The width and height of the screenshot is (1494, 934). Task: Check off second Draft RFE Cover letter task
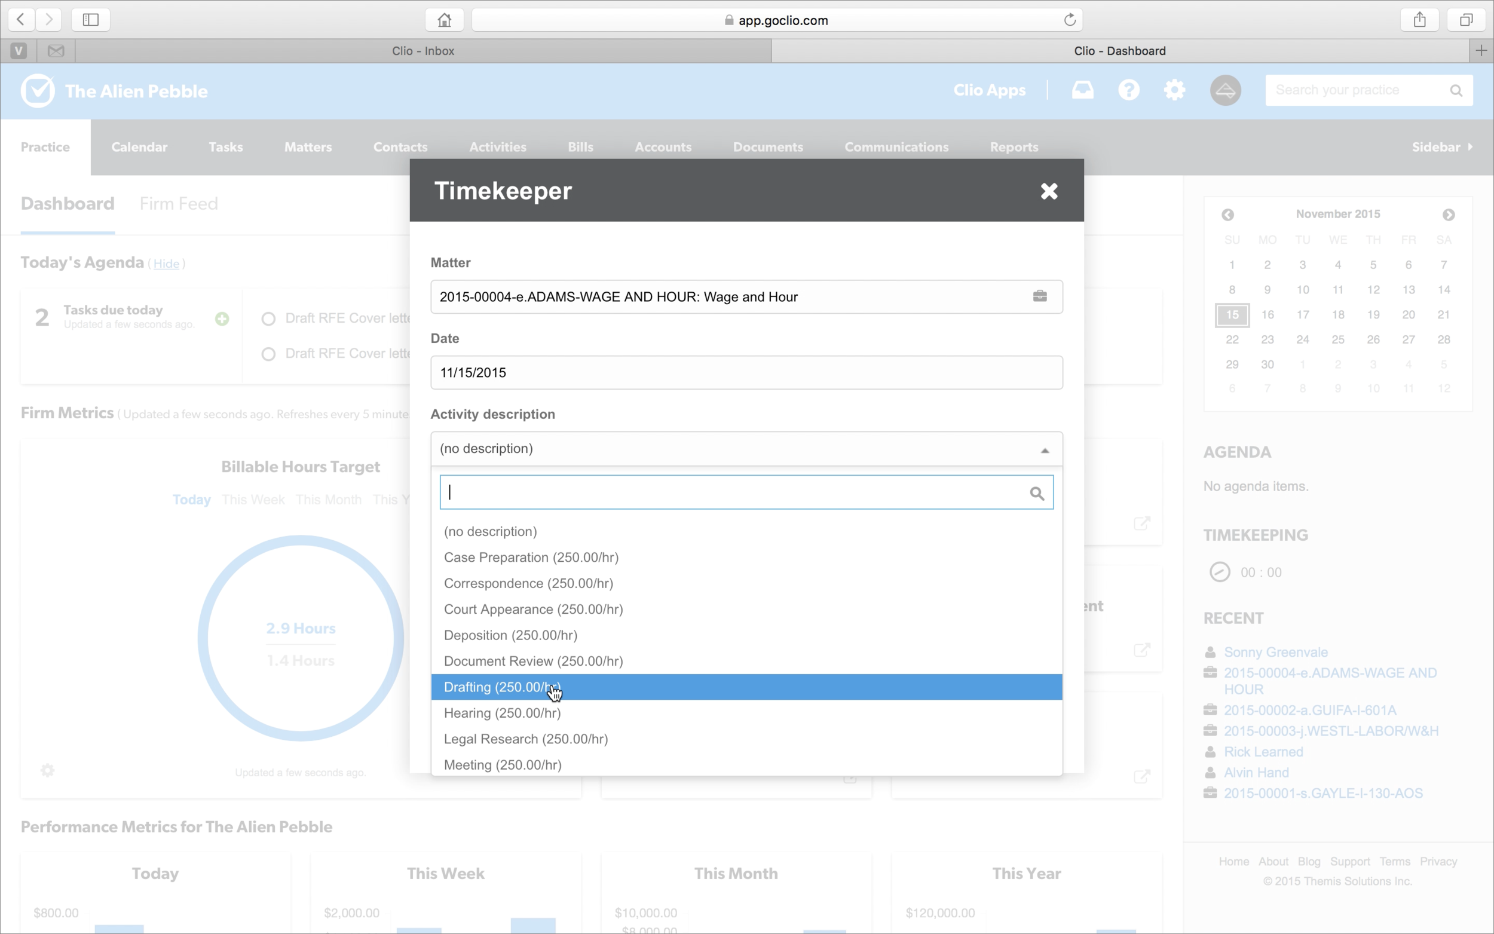[268, 354]
